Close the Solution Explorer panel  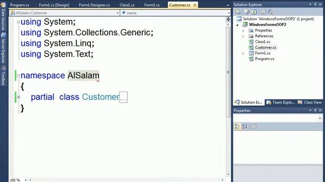pos(320,5)
